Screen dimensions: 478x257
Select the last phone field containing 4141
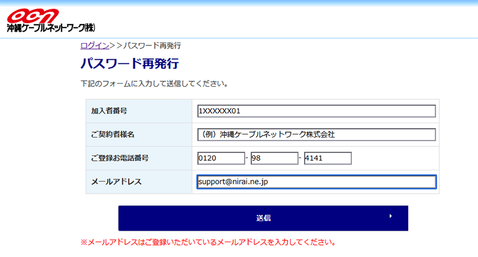(327, 158)
